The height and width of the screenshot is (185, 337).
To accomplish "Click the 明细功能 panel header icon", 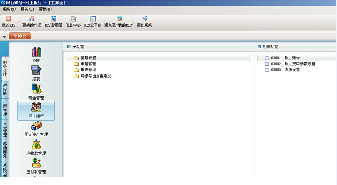I will (259, 47).
